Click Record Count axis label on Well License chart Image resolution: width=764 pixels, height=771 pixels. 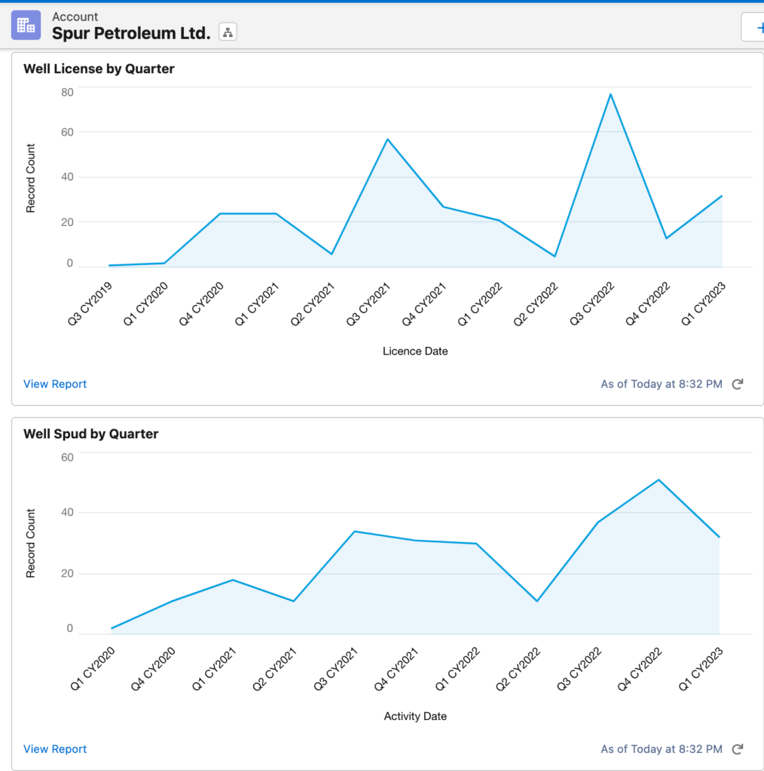point(30,178)
